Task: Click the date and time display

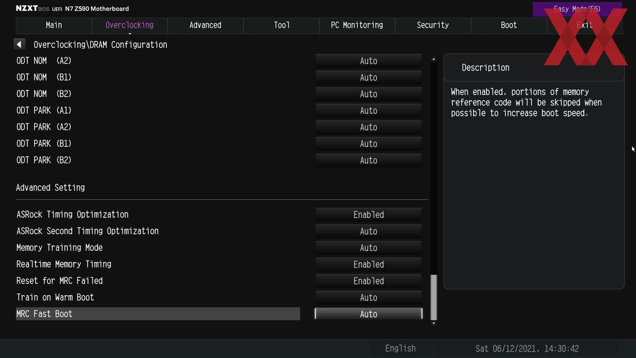Action: (x=527, y=349)
